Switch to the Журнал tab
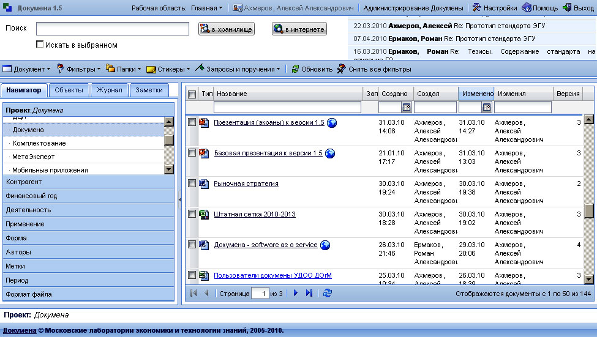 click(110, 90)
